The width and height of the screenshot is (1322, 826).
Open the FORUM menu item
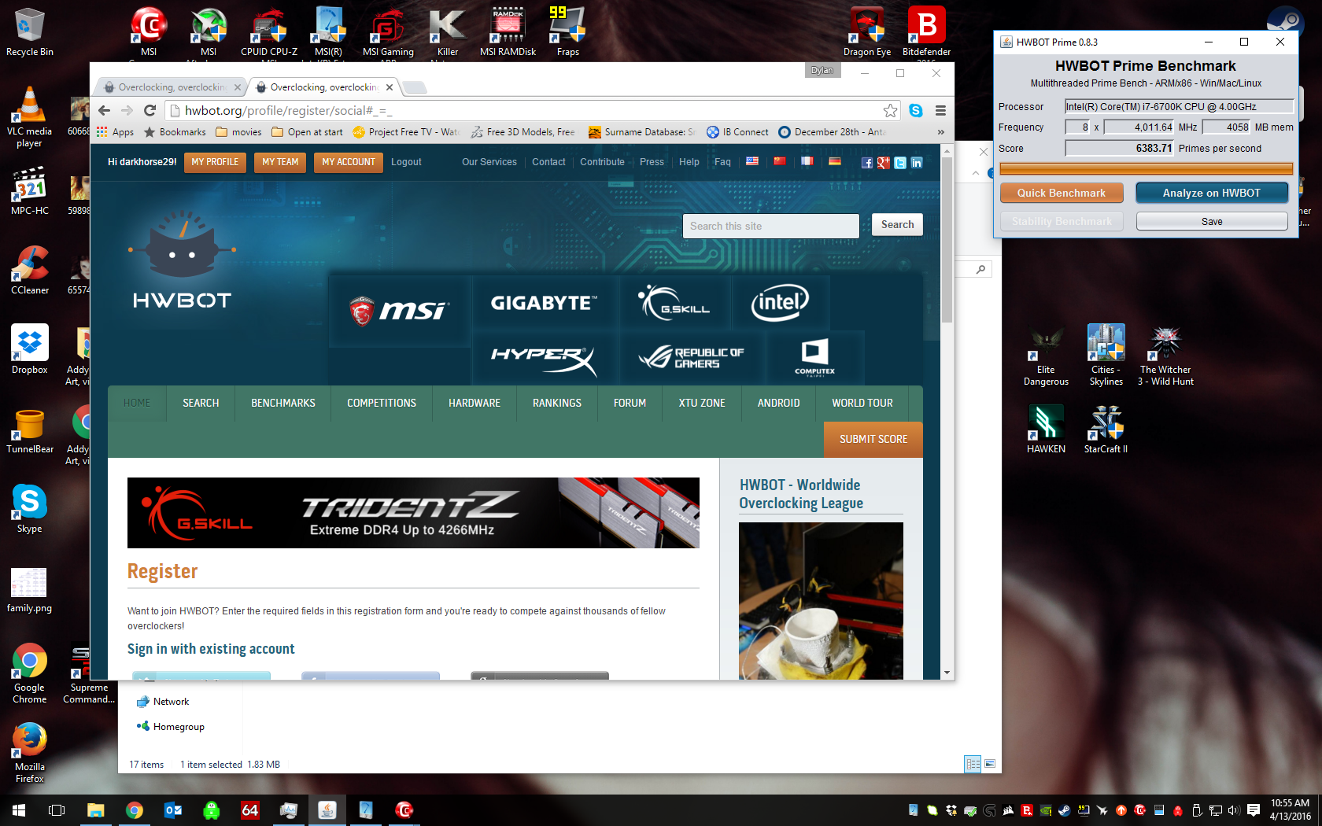[x=630, y=403]
